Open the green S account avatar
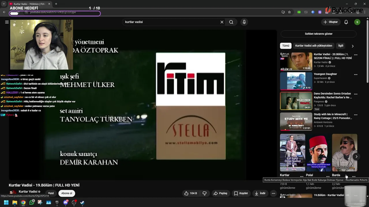This screenshot has width=369, height=207. [357, 22]
